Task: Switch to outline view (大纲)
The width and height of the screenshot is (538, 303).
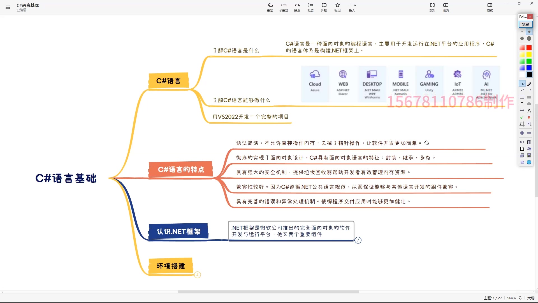Action: pos(531,298)
